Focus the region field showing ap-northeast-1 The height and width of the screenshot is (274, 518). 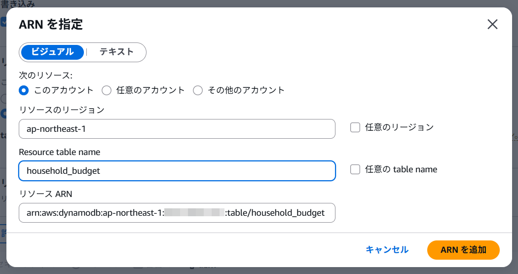pyautogui.click(x=177, y=129)
